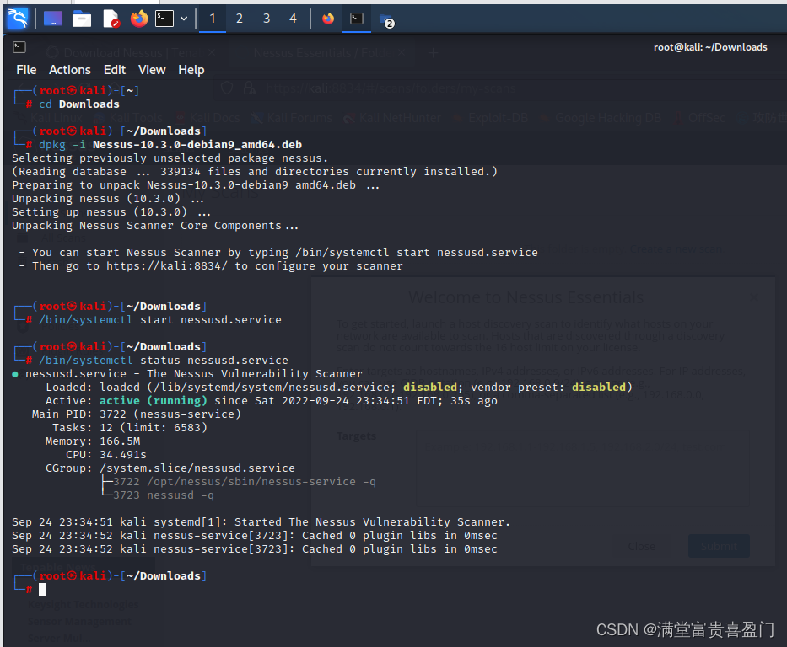The height and width of the screenshot is (647, 787).
Task: Click the Submit button in background Nessus dialog
Action: 719,546
